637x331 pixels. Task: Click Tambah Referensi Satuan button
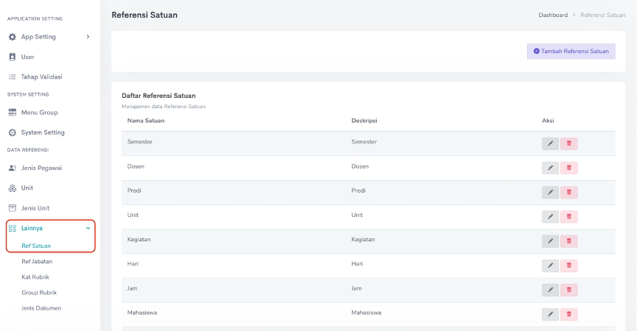tap(571, 51)
